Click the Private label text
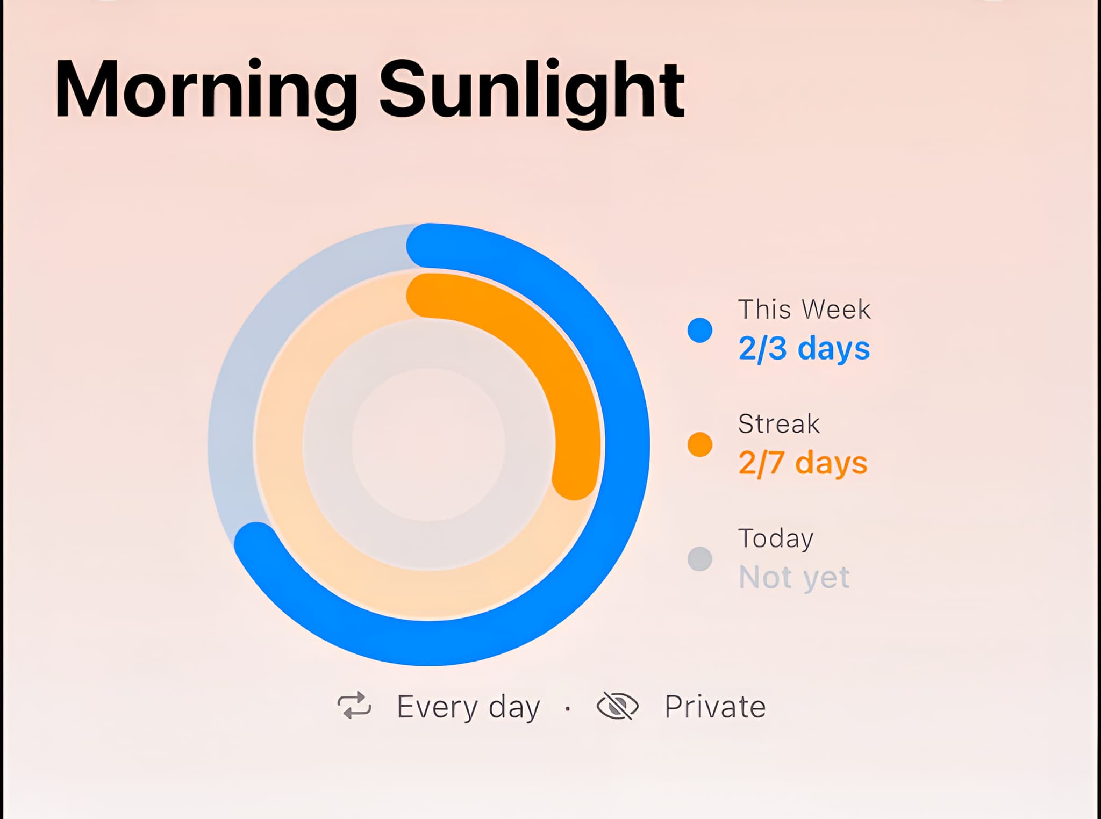 (x=715, y=706)
